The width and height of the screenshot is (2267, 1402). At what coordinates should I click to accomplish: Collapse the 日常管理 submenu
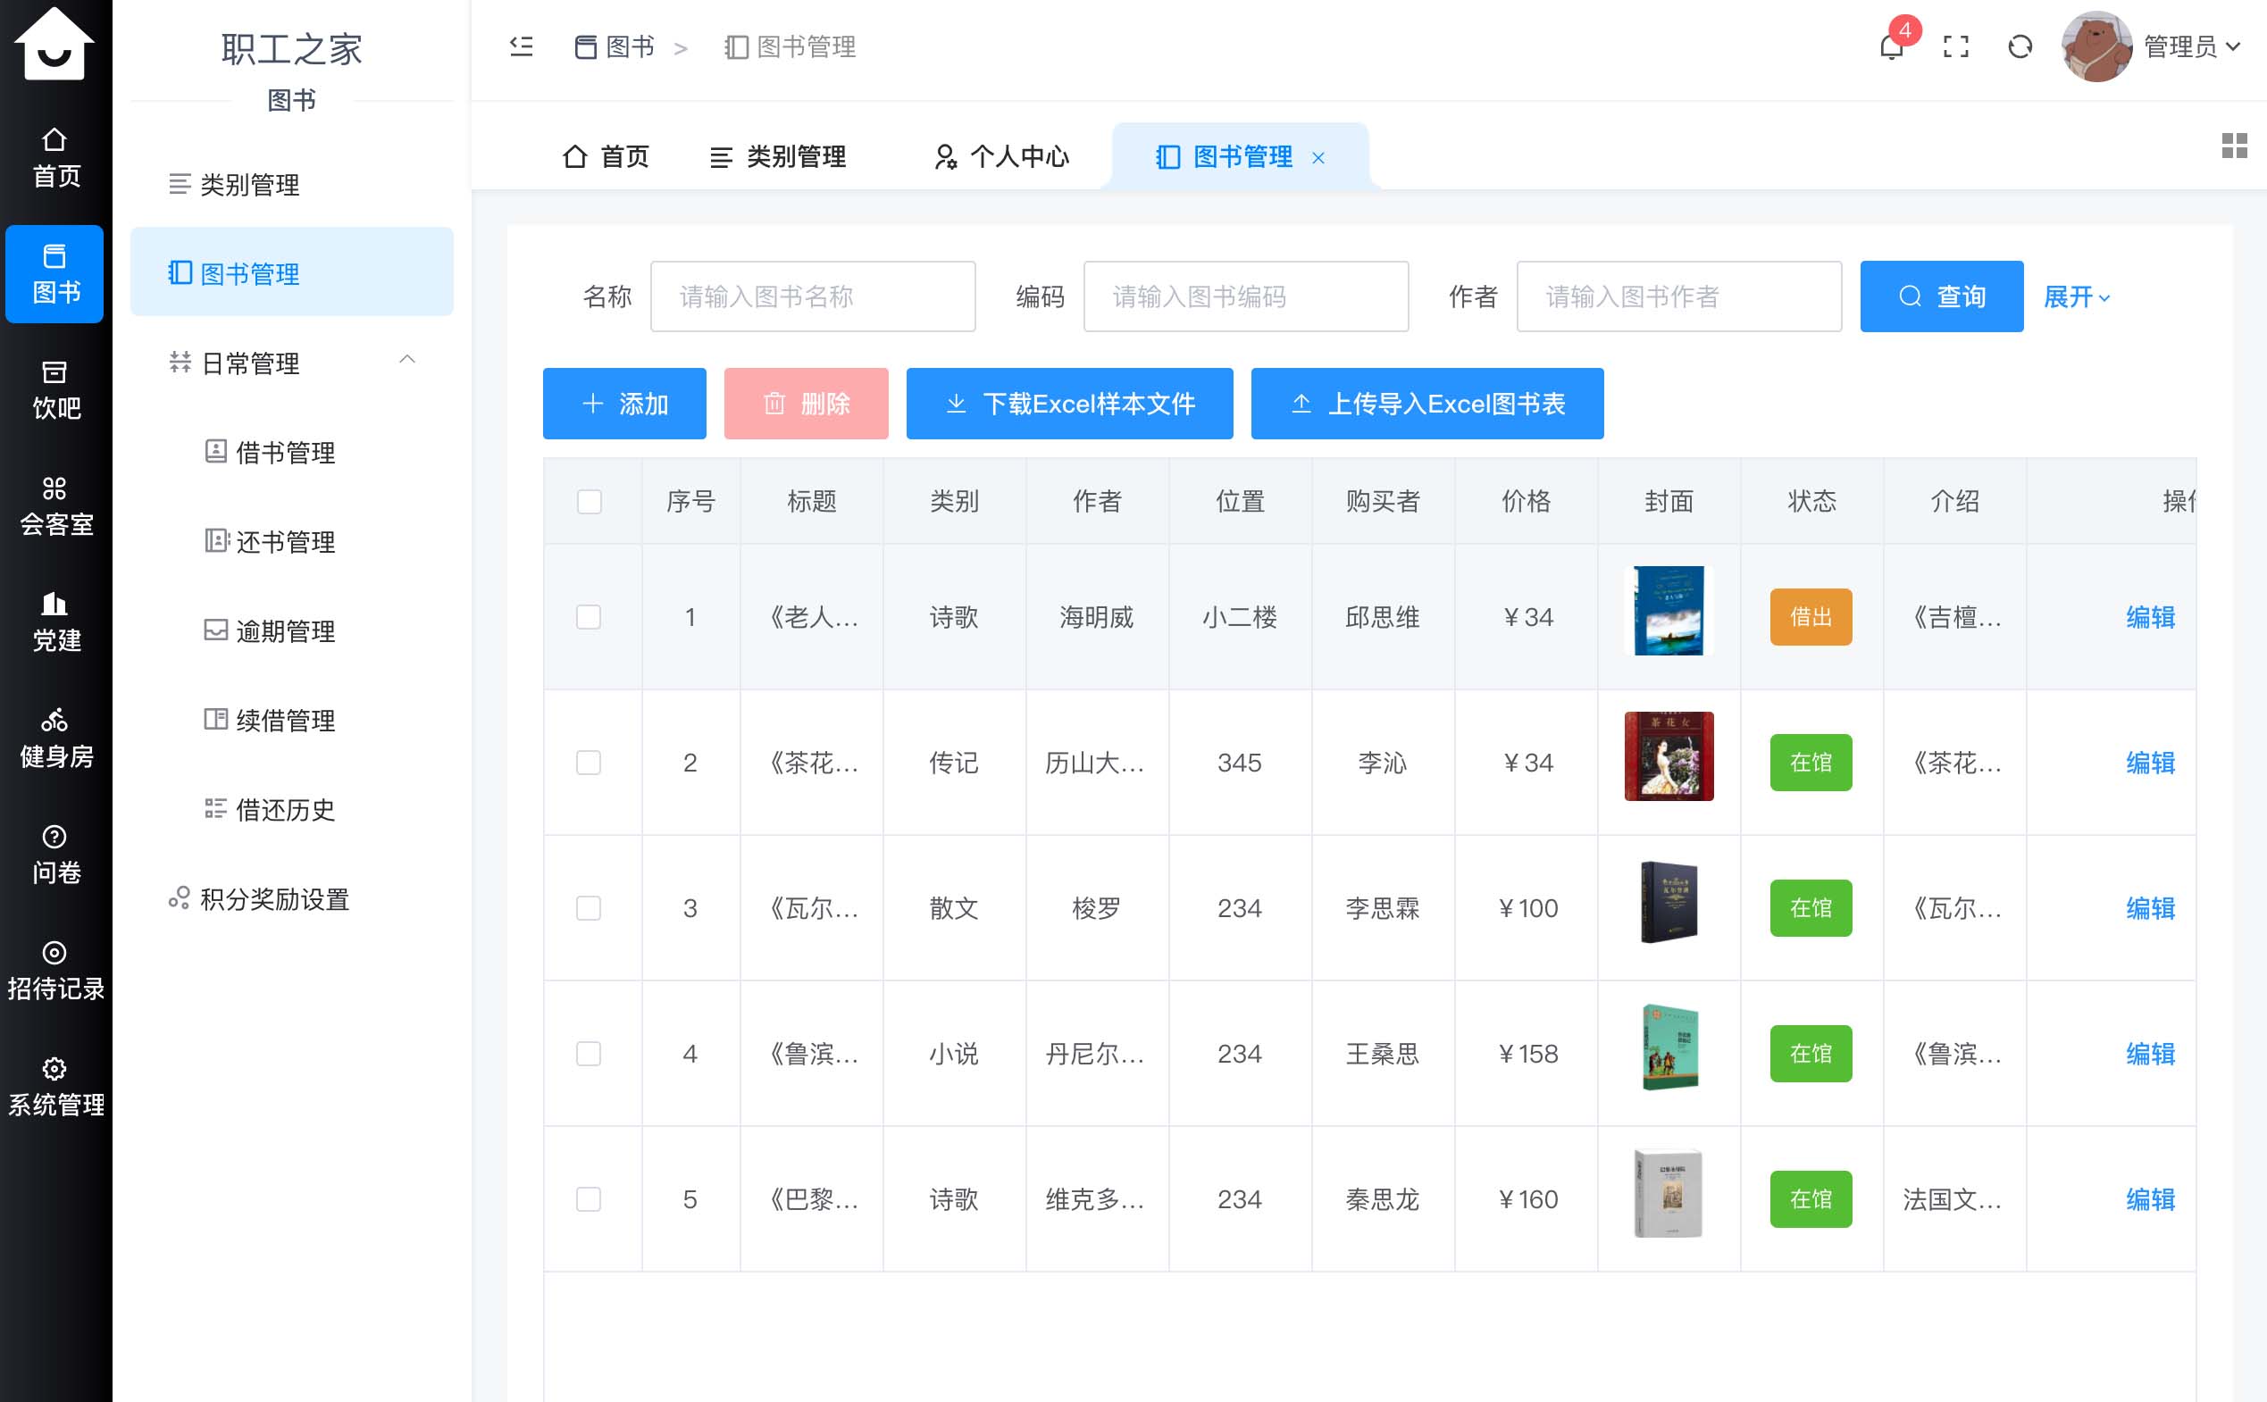292,363
